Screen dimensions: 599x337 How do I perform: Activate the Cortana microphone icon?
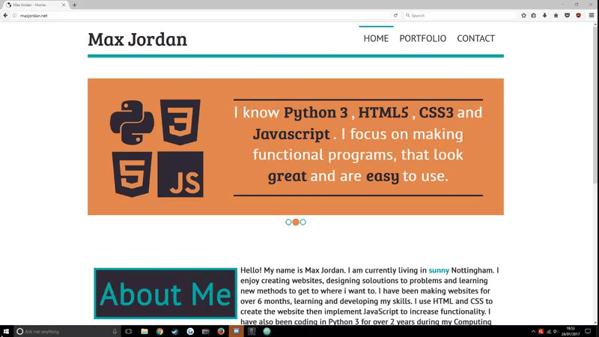115,331
